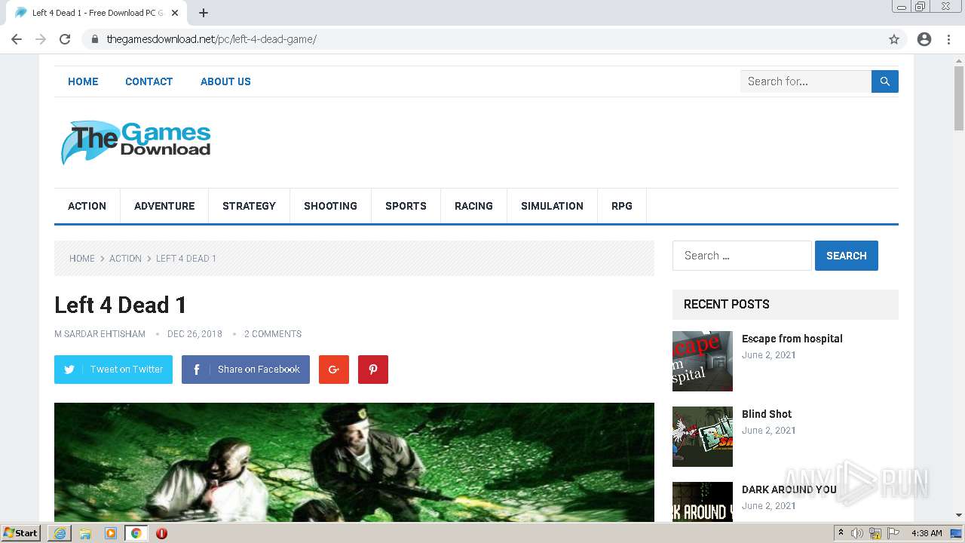Click the Tweet on Twitter button

pos(113,370)
